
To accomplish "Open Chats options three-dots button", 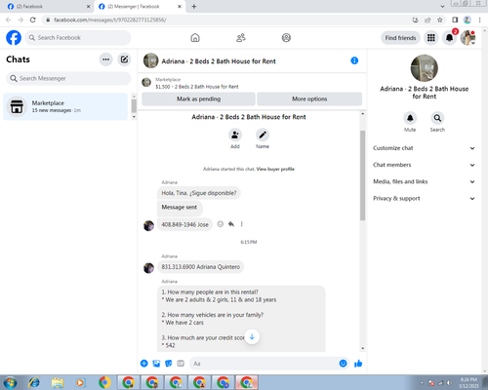I will 105,59.
